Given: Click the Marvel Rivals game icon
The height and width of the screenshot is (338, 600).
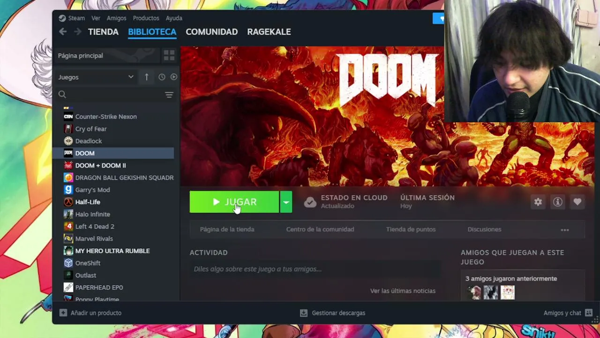Looking at the screenshot, I should tap(68, 238).
